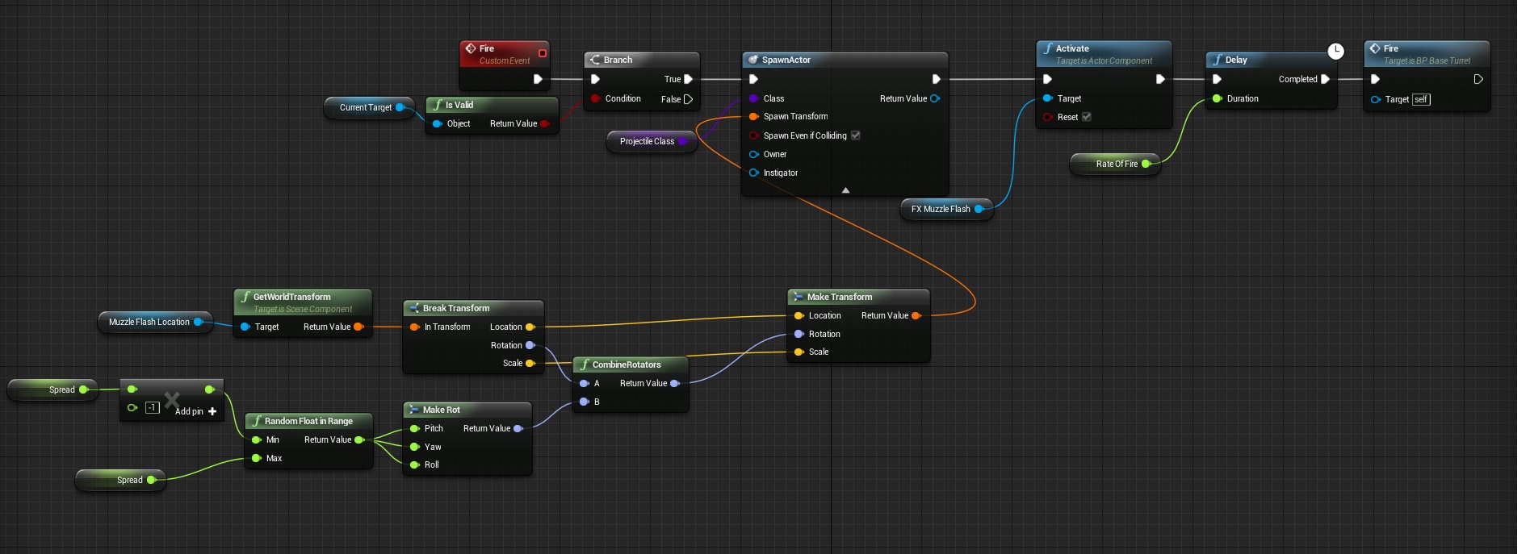Viewport: 1530px width, 554px height.
Task: Click the red delegate pin on Fire custom event
Action: click(x=543, y=53)
